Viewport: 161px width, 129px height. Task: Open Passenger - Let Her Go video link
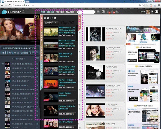coord(67,107)
